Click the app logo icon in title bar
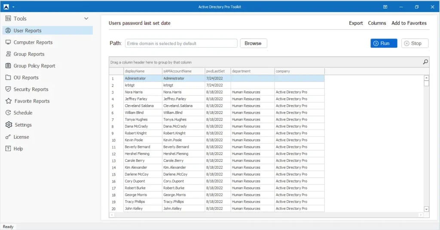This screenshot has height=230, width=440. (6, 7)
